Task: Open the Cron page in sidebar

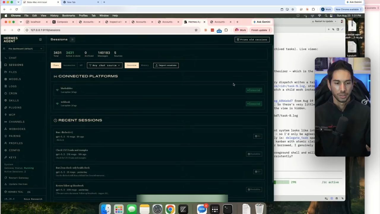Action: (13, 94)
